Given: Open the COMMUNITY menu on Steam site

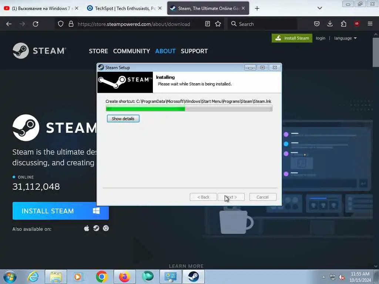Looking at the screenshot, I should [x=131, y=51].
